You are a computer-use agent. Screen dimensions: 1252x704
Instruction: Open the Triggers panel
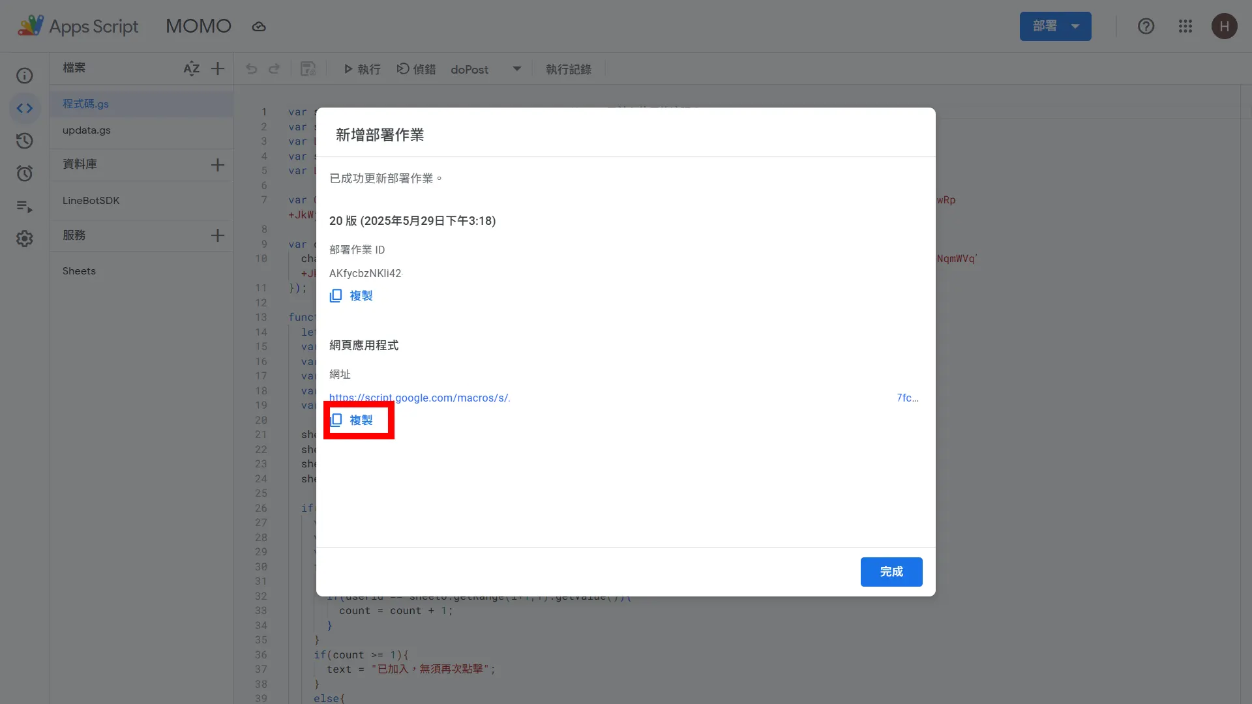pos(24,173)
